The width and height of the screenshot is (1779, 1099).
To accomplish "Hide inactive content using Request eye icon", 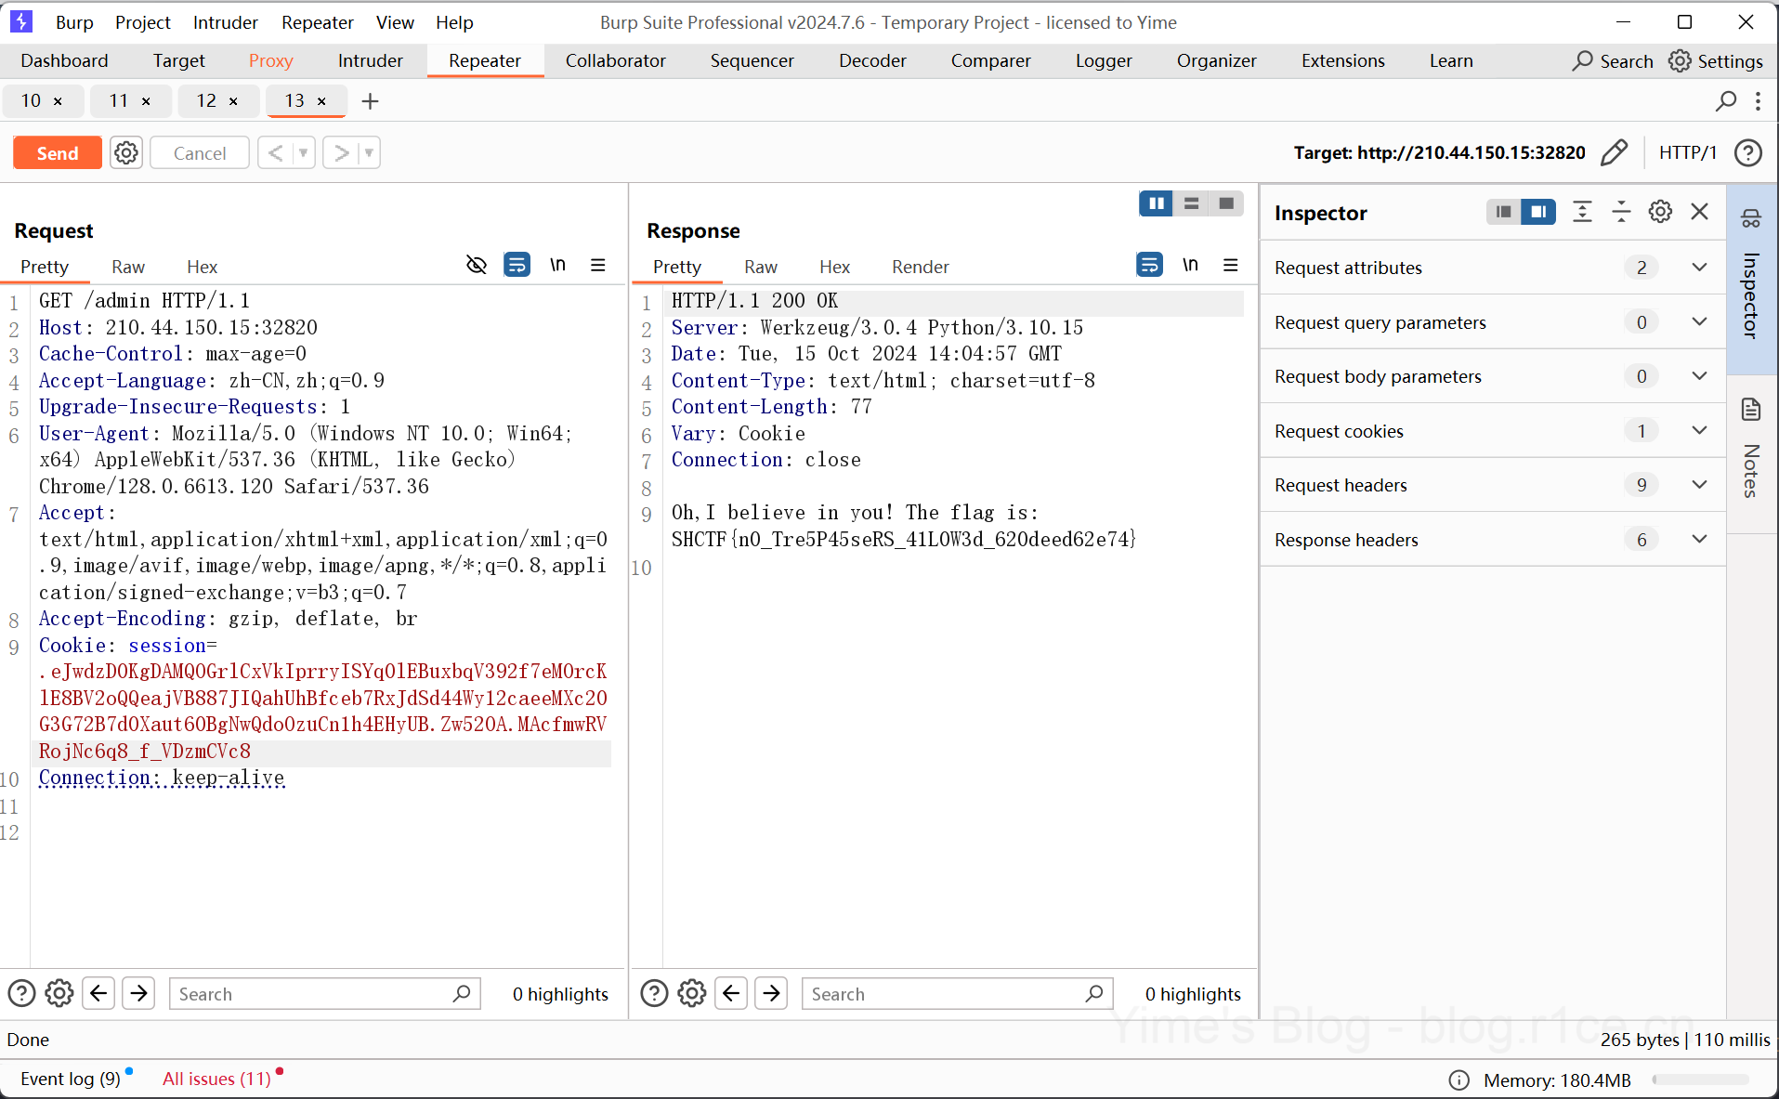I will point(477,266).
